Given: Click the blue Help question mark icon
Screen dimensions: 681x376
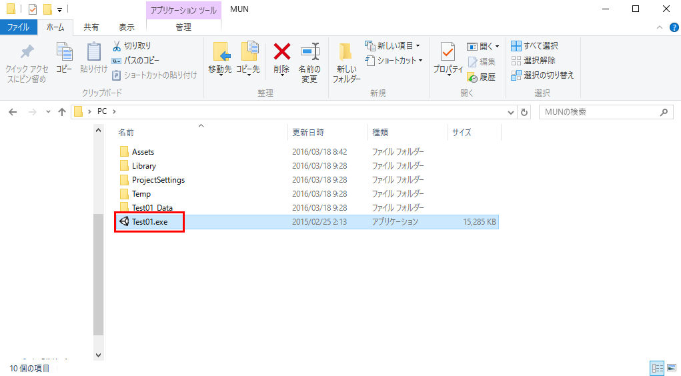Looking at the screenshot, I should coord(674,27).
